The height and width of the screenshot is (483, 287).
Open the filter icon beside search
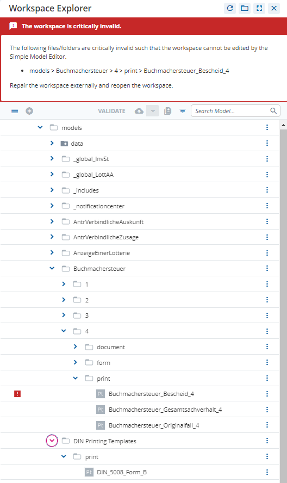(183, 111)
